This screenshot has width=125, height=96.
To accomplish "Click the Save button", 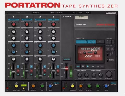I will [x=87, y=13].
